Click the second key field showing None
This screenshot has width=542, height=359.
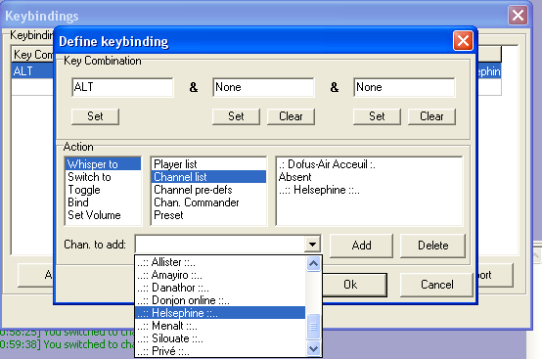(263, 87)
